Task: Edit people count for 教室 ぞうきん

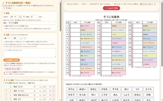Action: pos(36,91)
